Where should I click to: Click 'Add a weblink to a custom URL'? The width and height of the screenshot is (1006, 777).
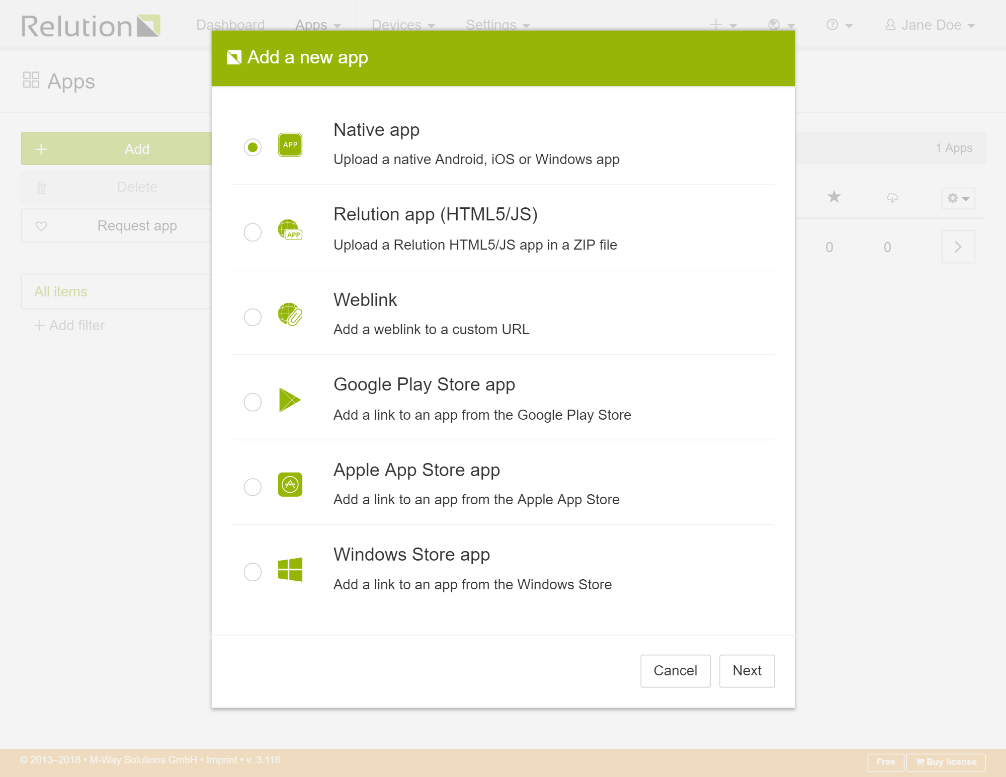431,329
